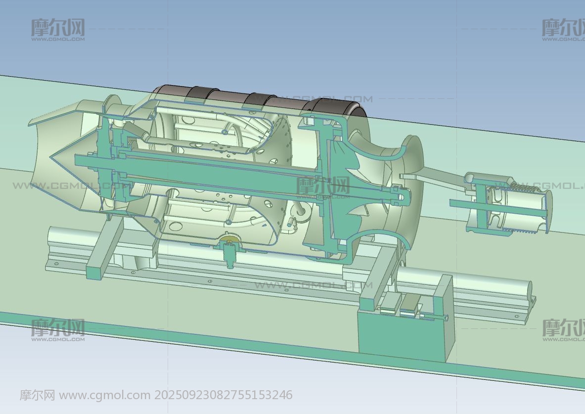Click the center 摩尔网 watermark over the engine
This screenshot has width=585, height=414.
click(x=322, y=187)
